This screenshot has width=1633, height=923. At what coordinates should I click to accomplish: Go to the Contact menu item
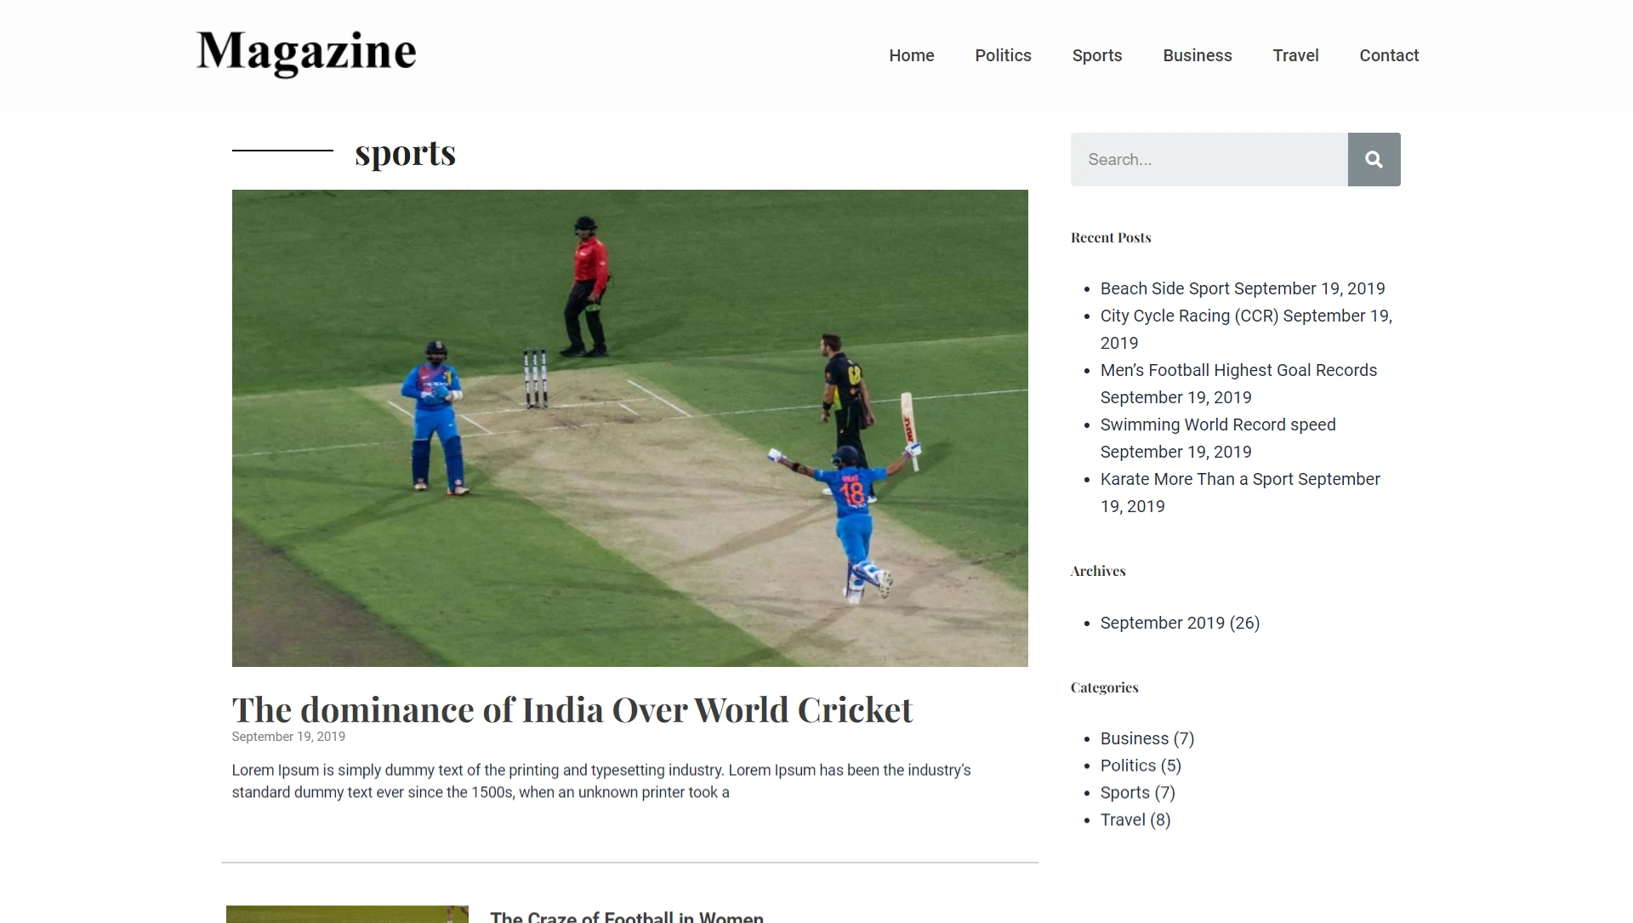1389,55
